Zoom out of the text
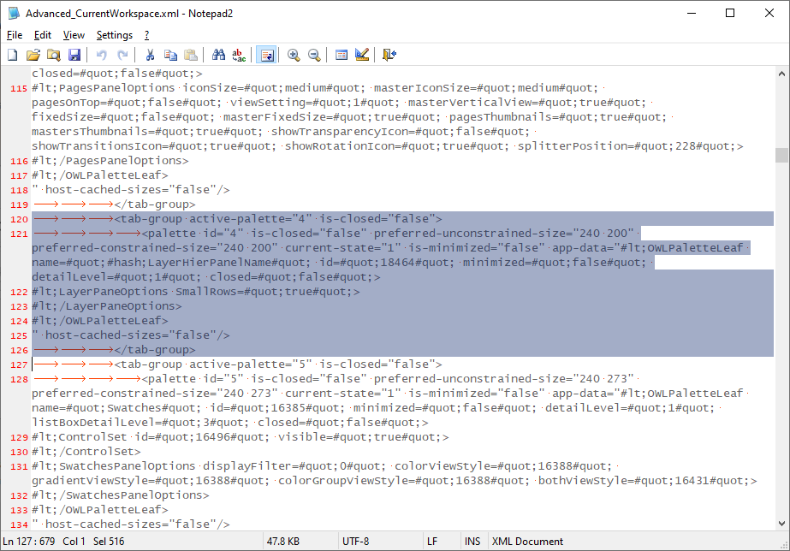The image size is (790, 551). pos(313,54)
